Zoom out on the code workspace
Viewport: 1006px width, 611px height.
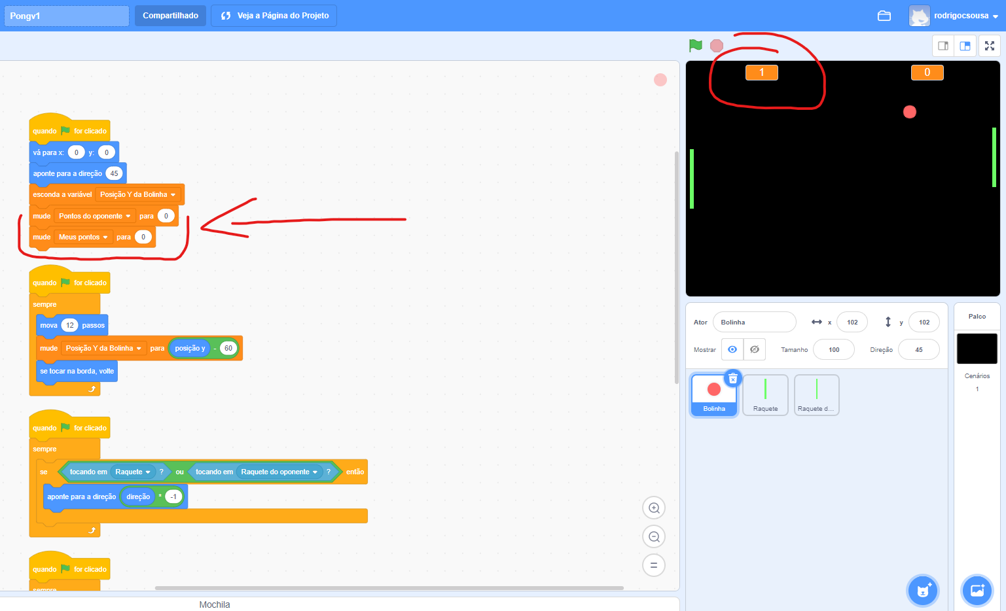click(x=654, y=537)
